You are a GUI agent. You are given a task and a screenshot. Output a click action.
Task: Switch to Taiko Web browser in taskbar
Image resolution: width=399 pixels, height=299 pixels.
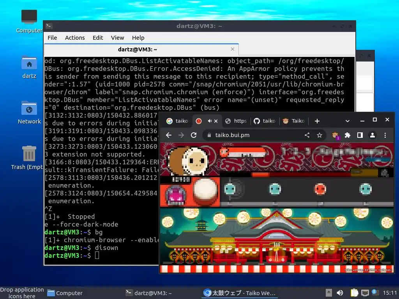(x=240, y=293)
